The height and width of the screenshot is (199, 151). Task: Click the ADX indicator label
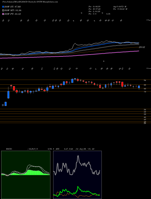(57, 149)
